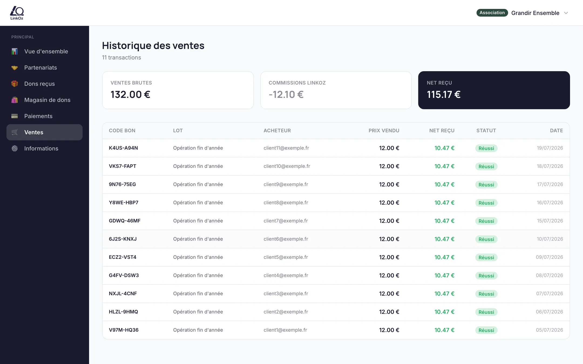Select the Ventes menu item
The width and height of the screenshot is (583, 364).
pos(45,132)
